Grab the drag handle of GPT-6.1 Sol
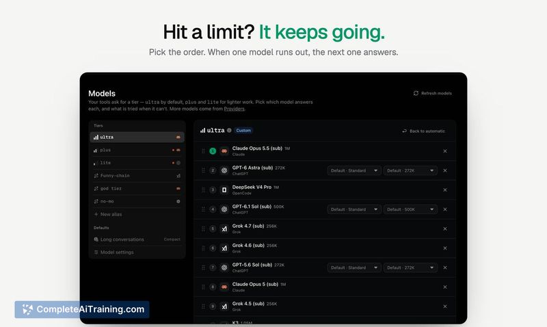547x327 pixels. point(203,209)
